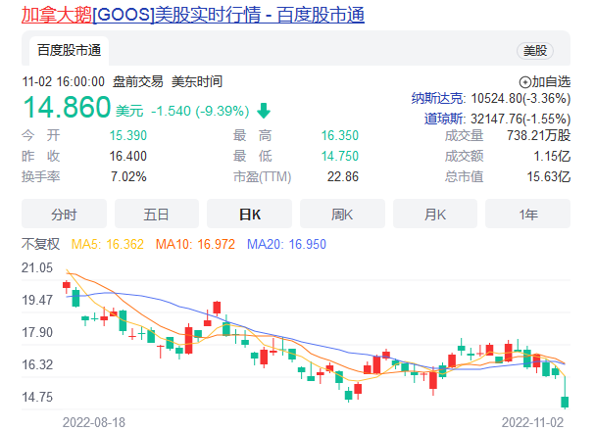Click the 昨收 value 16.400
This screenshot has height=431, width=595.
coord(127,156)
